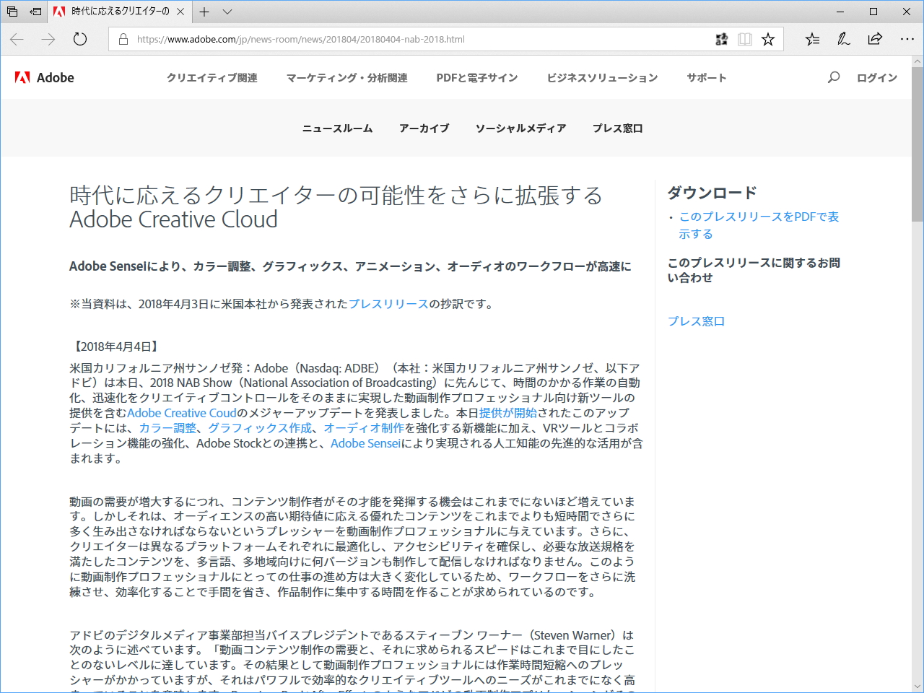Screen dimensions: 924x693
Task: Open the PDFと電子サイン menu
Action: 477,78
